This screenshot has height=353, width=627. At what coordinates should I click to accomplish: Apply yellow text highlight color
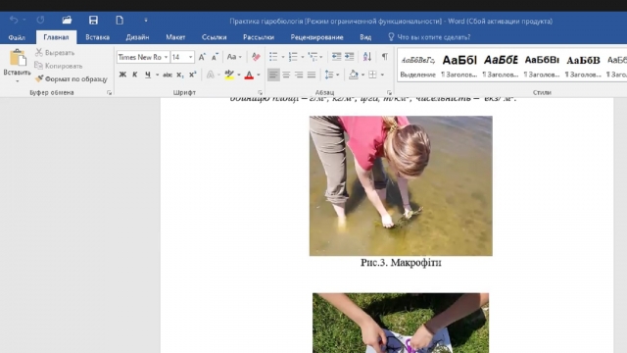tap(229, 75)
